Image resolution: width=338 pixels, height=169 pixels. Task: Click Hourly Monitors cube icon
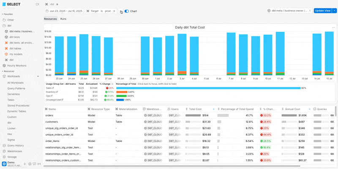pyautogui.click(x=4, y=66)
